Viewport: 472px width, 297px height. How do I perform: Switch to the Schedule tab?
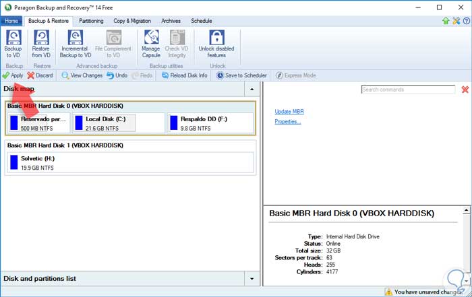pos(202,21)
